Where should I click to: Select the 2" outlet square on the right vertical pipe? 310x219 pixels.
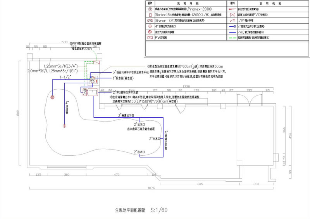click(x=159, y=139)
